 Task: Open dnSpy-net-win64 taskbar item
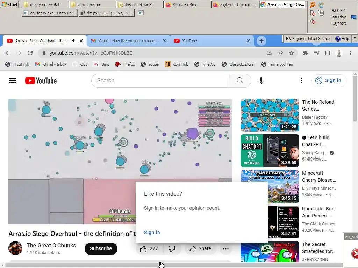pos(45,4)
